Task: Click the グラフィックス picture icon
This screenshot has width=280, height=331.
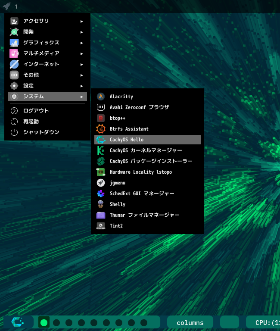Action: [14, 43]
